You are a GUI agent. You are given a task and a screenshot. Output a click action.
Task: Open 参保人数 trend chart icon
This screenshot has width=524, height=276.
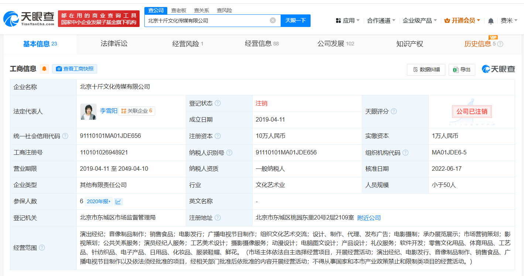[118, 201]
